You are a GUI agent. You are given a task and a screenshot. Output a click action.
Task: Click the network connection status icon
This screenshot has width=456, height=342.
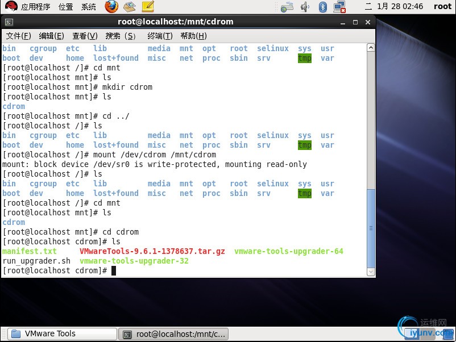coord(339,7)
